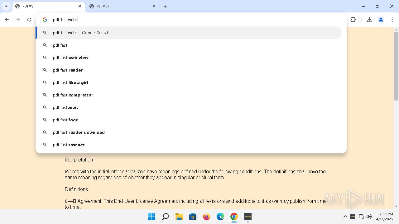This screenshot has width=399, height=224.
Task: Close the first PDFAST tab
Action: coord(80,6)
